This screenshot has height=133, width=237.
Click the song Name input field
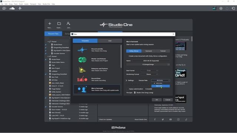(151, 61)
